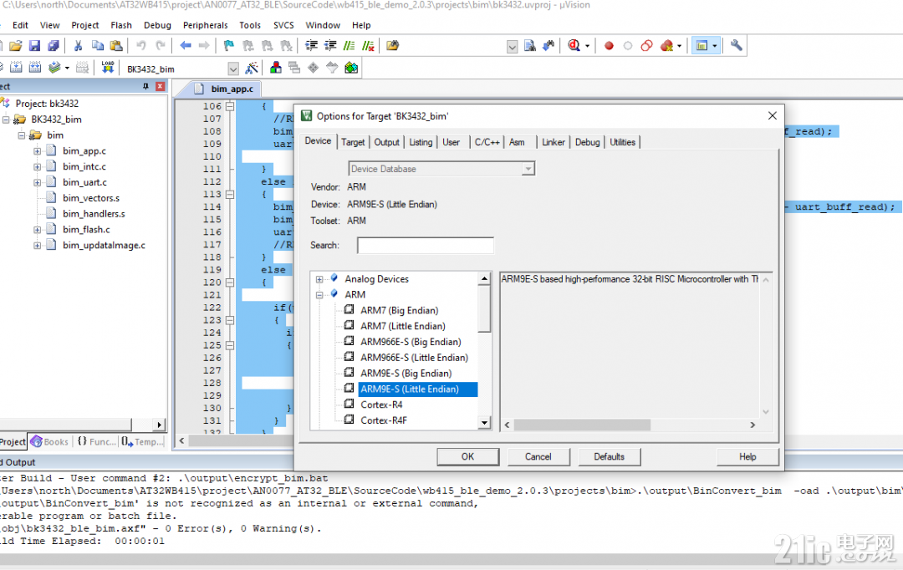The width and height of the screenshot is (903, 570).
Task: Download to flash with LOAD icon
Action: (x=108, y=68)
